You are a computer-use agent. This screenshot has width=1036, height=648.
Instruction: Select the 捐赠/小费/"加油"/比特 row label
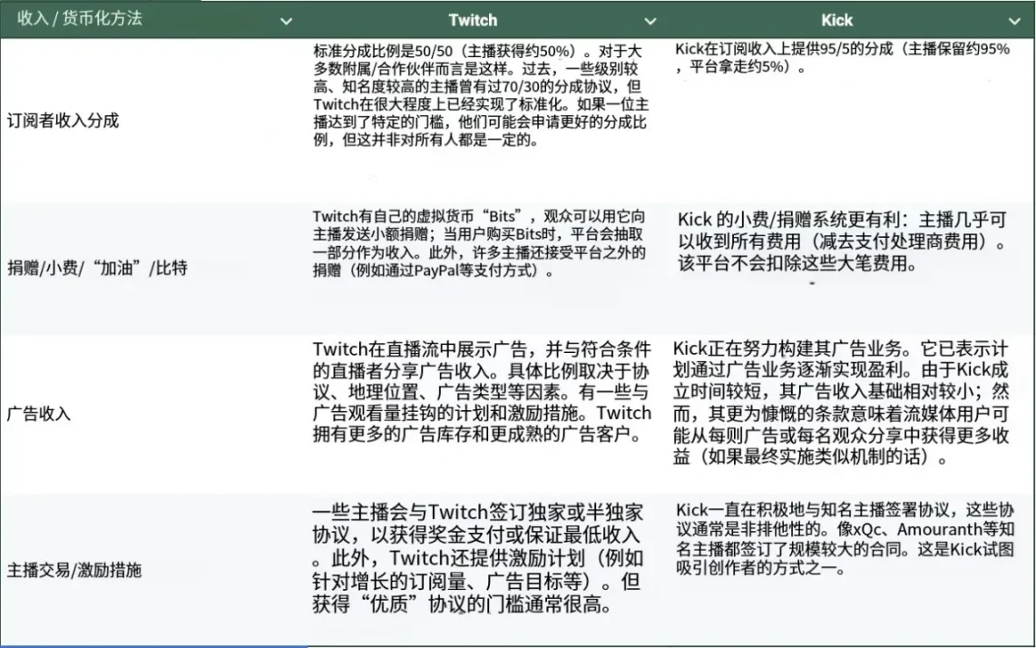(97, 268)
